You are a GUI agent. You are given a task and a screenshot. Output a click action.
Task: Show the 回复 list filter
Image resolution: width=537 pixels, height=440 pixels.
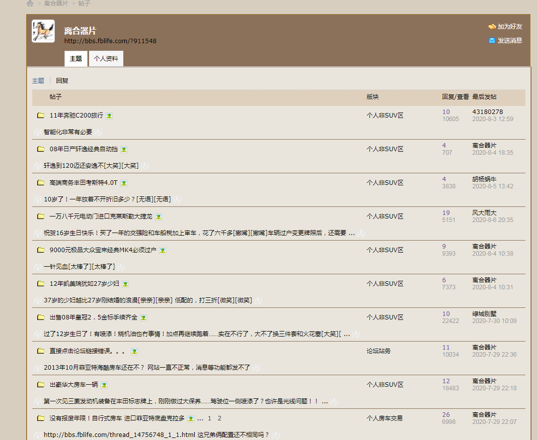(62, 80)
